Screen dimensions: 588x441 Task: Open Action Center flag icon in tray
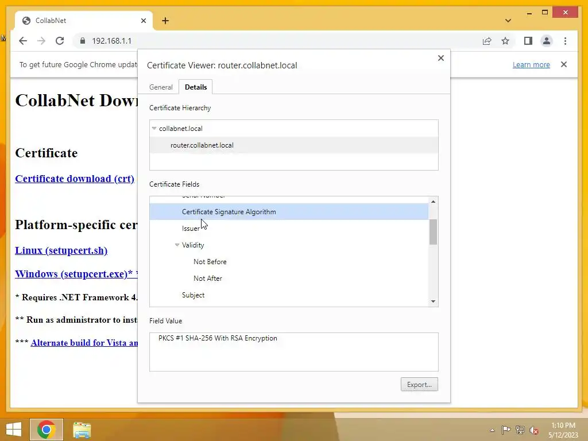click(506, 430)
